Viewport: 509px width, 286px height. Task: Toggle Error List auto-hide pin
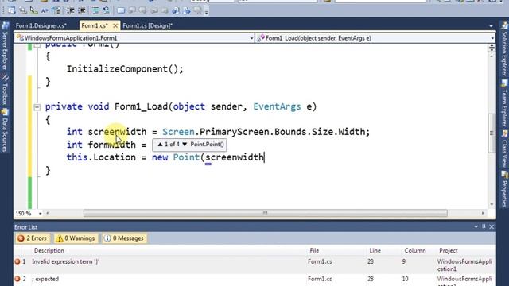(484, 227)
